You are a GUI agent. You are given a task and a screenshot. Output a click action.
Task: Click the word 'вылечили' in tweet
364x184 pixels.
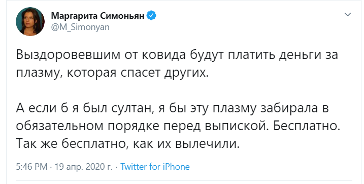[207, 144]
